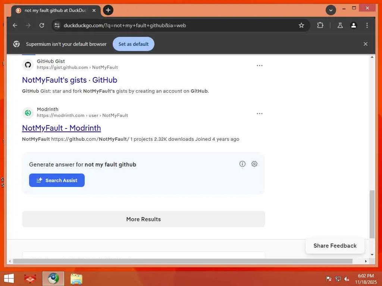Click the vertical scrollbar thumb
This screenshot has width=382, height=286.
372,214
